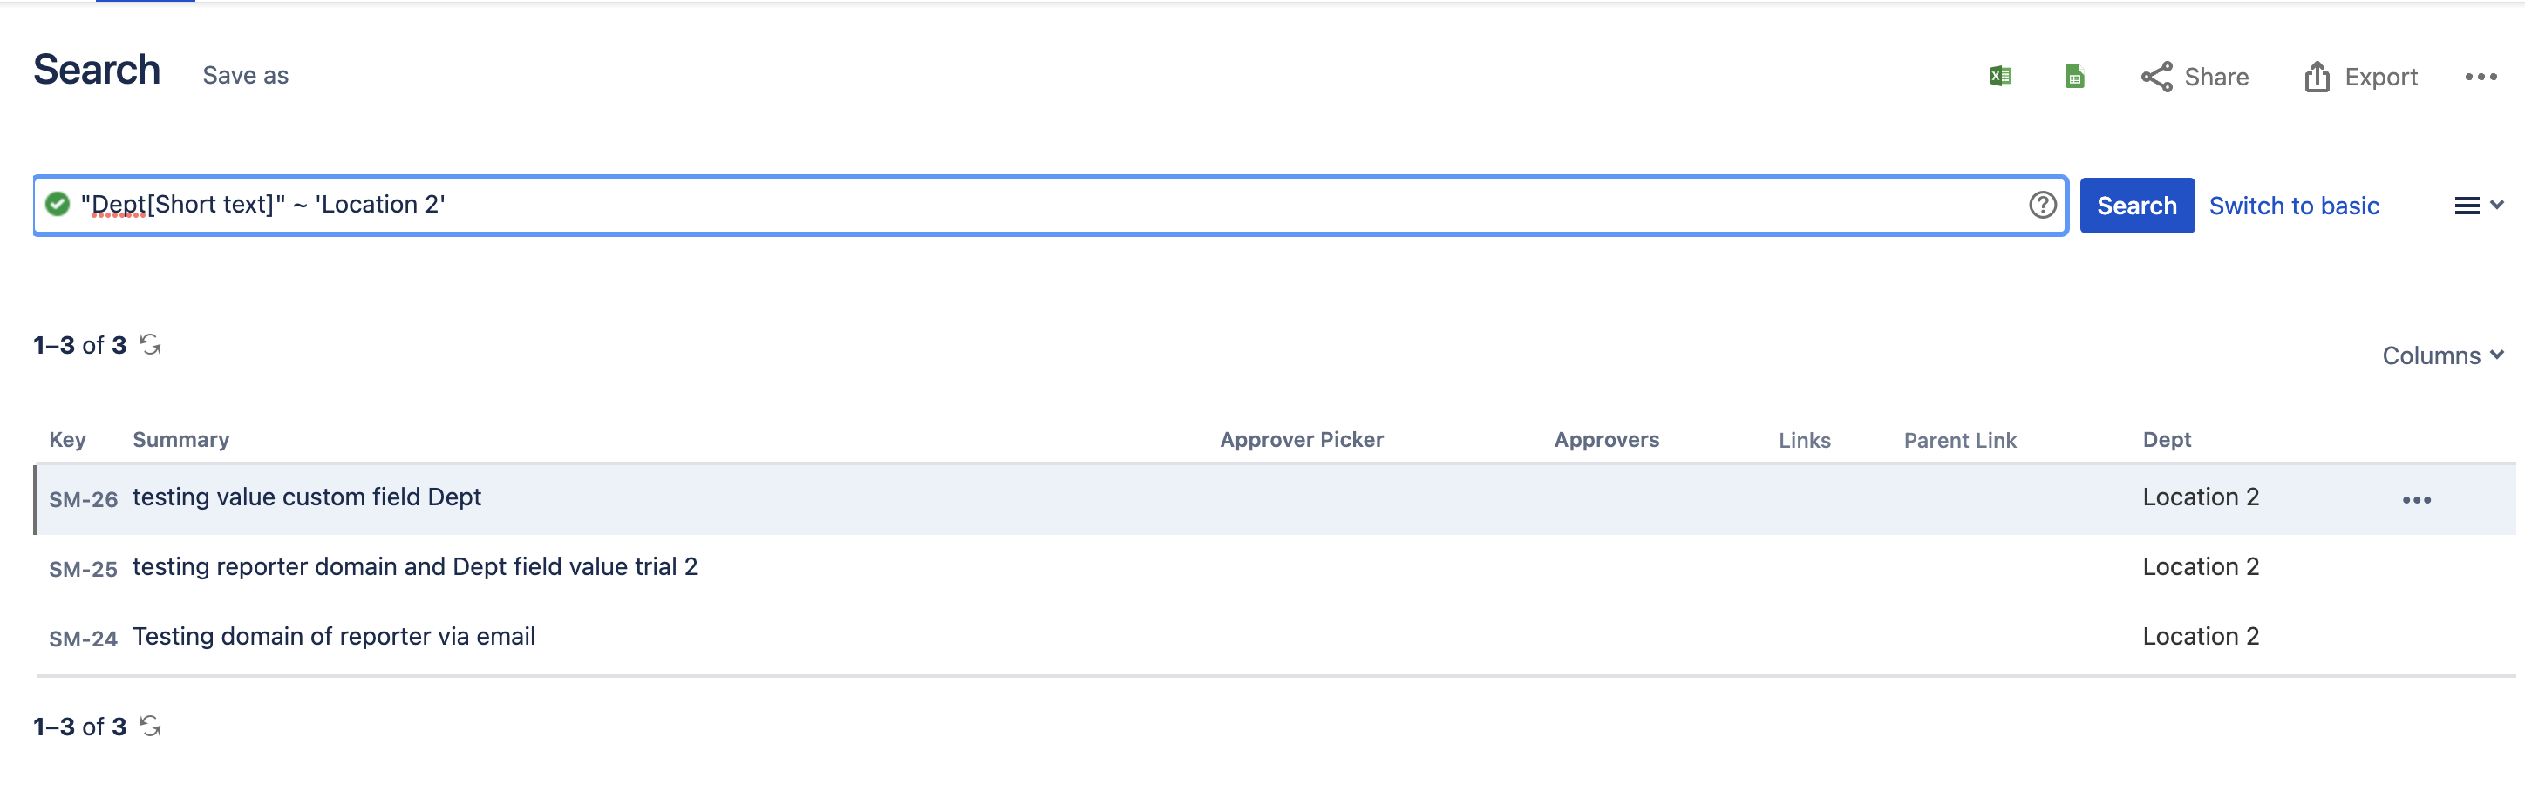
Task: Click the green valid-query check icon
Action: tap(58, 204)
